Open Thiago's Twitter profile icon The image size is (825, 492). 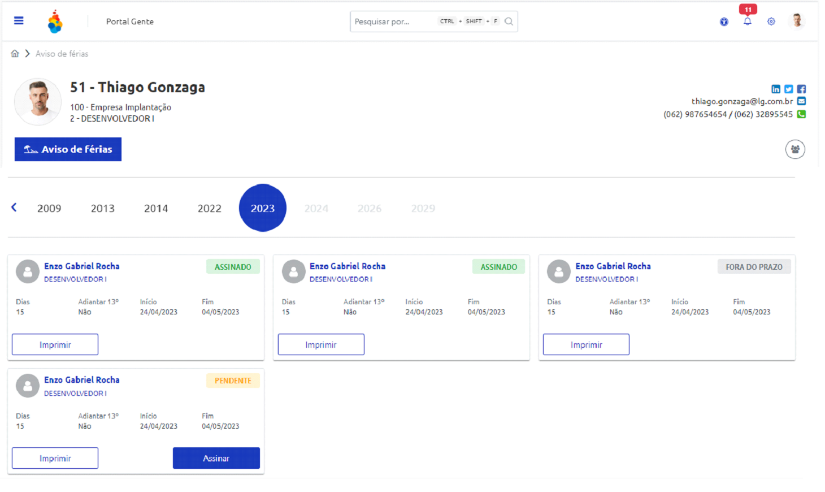coord(789,89)
